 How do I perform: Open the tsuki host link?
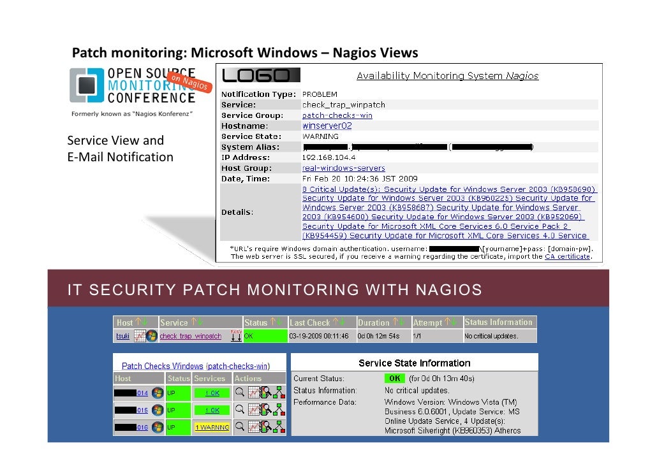tap(122, 336)
